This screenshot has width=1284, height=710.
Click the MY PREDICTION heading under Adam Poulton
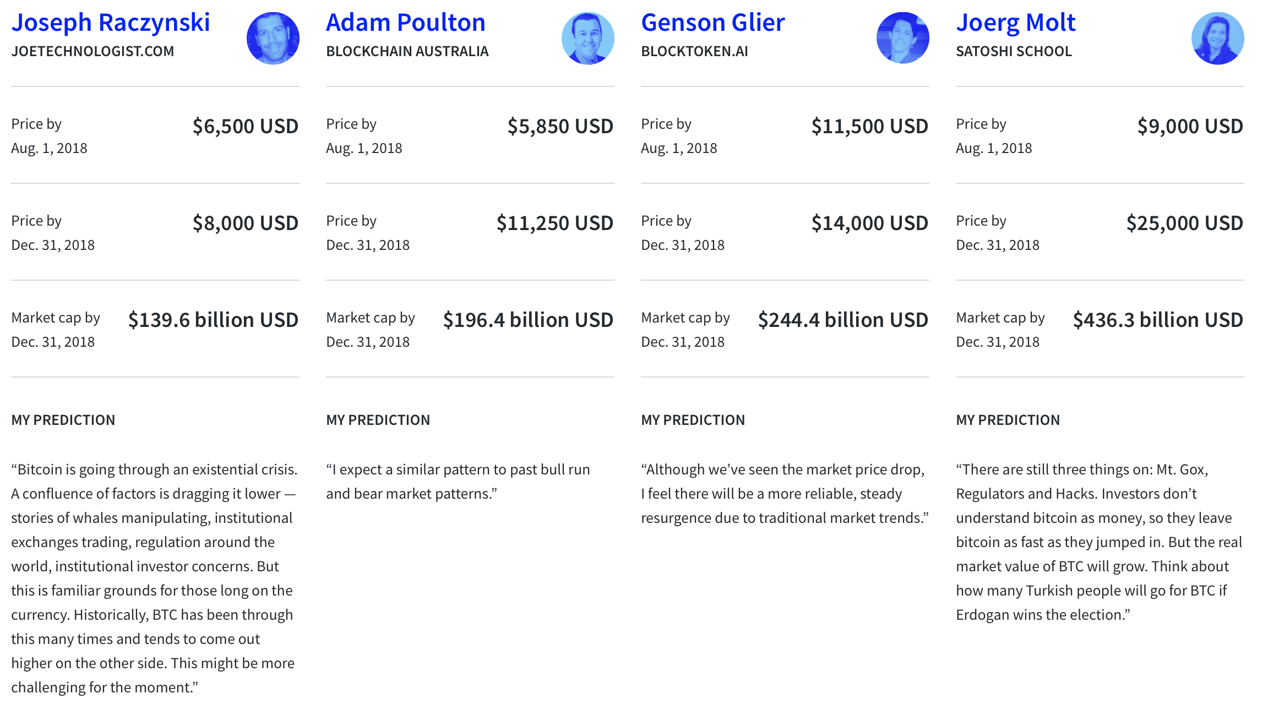(378, 420)
